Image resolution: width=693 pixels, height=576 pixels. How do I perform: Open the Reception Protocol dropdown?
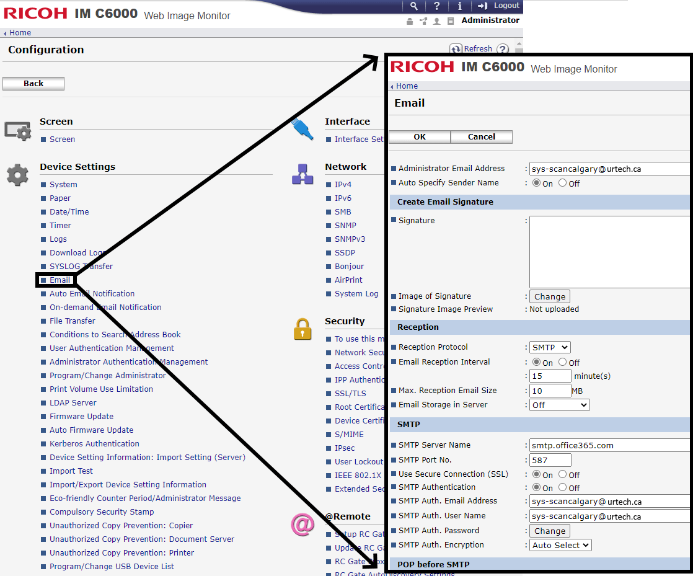(x=550, y=347)
